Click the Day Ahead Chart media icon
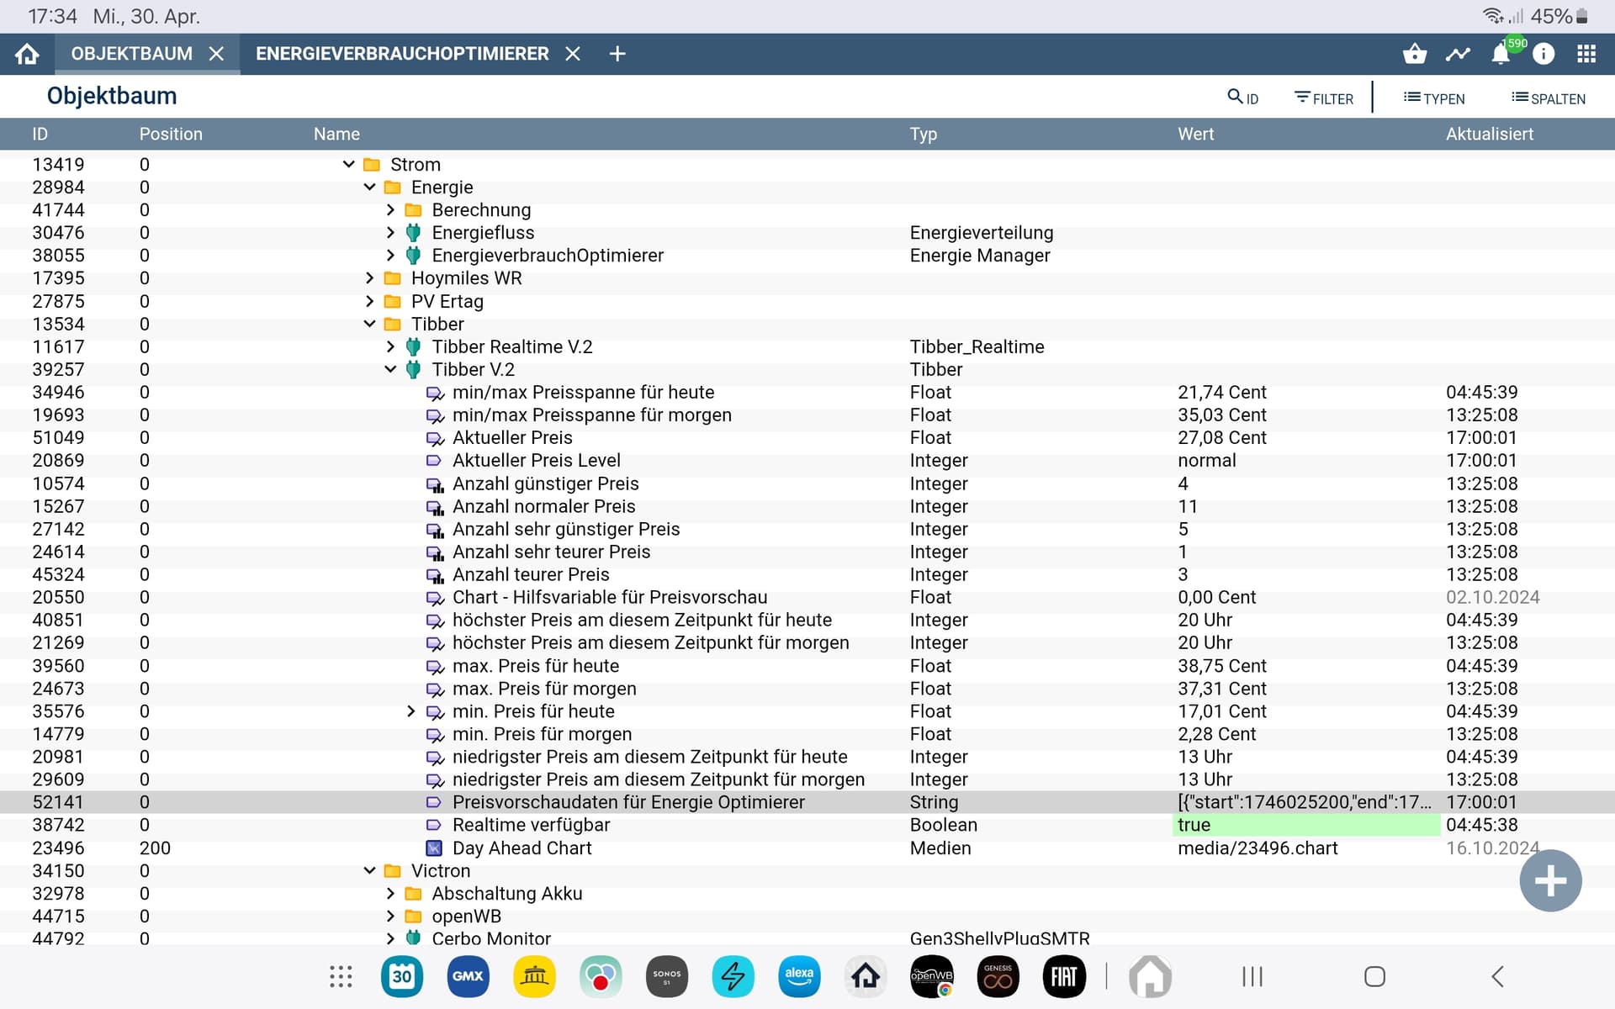1615x1009 pixels. (434, 848)
